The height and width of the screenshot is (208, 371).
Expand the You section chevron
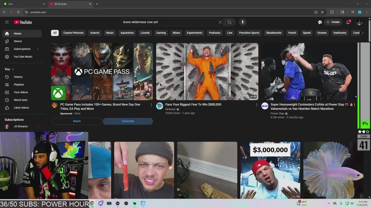point(13,69)
